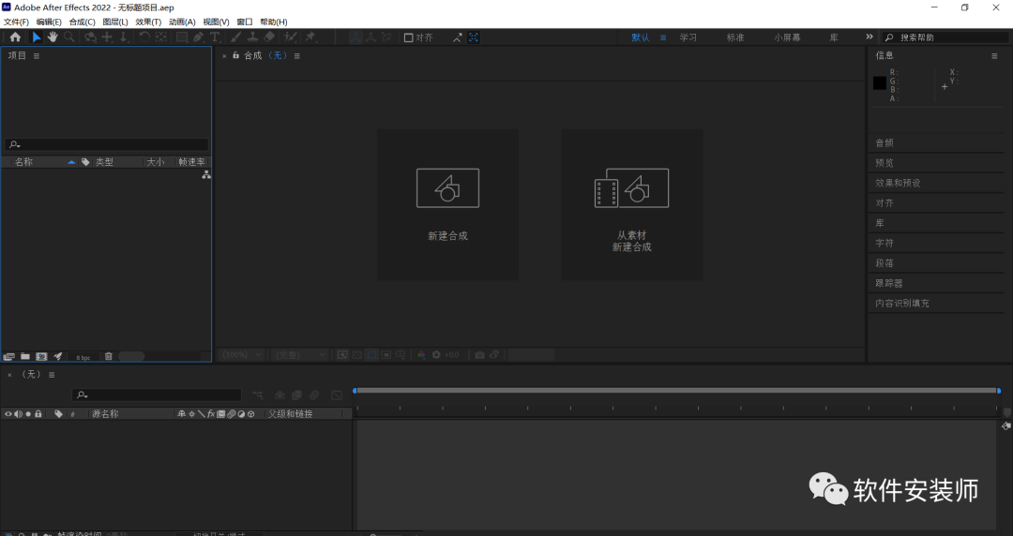Toggle the lock on the 合成 viewer panel

[x=235, y=55]
